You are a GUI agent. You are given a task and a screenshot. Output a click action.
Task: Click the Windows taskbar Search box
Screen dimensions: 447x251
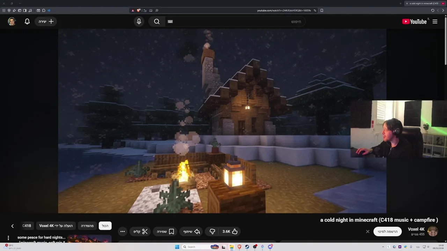[x=200, y=247]
